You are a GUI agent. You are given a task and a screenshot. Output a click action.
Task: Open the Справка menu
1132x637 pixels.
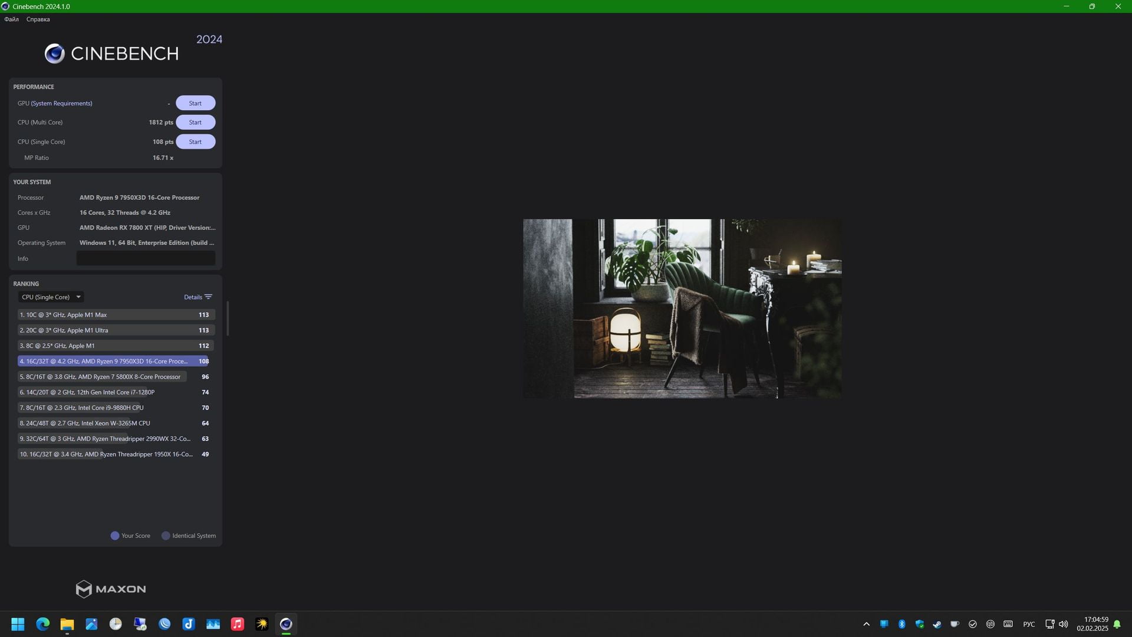[x=38, y=19]
